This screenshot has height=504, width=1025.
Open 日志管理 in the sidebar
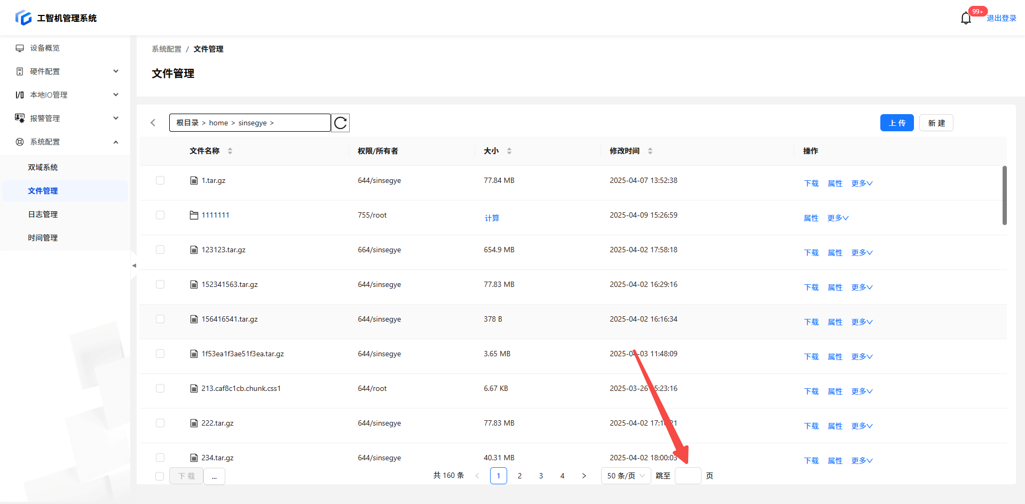tap(43, 214)
